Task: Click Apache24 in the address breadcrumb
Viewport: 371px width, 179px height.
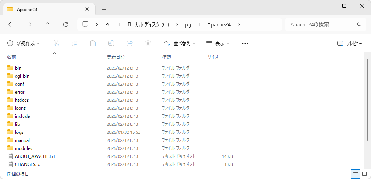Action: 219,24
